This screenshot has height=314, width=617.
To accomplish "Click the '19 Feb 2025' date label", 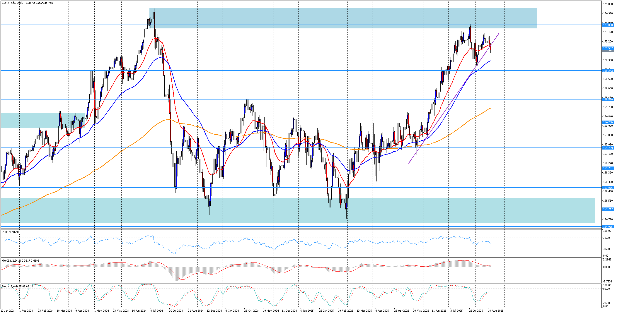I will [345, 311].
